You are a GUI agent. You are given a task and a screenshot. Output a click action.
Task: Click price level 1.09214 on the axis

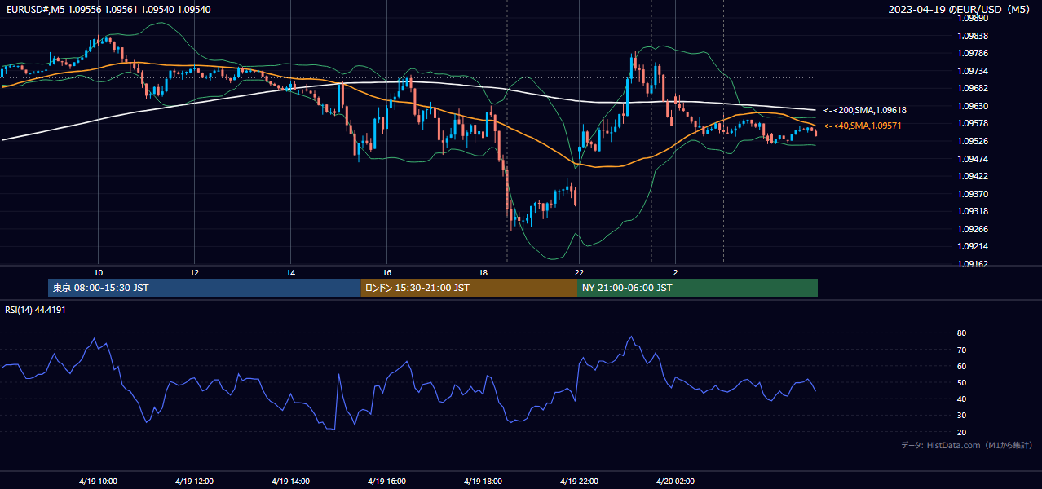[972, 246]
